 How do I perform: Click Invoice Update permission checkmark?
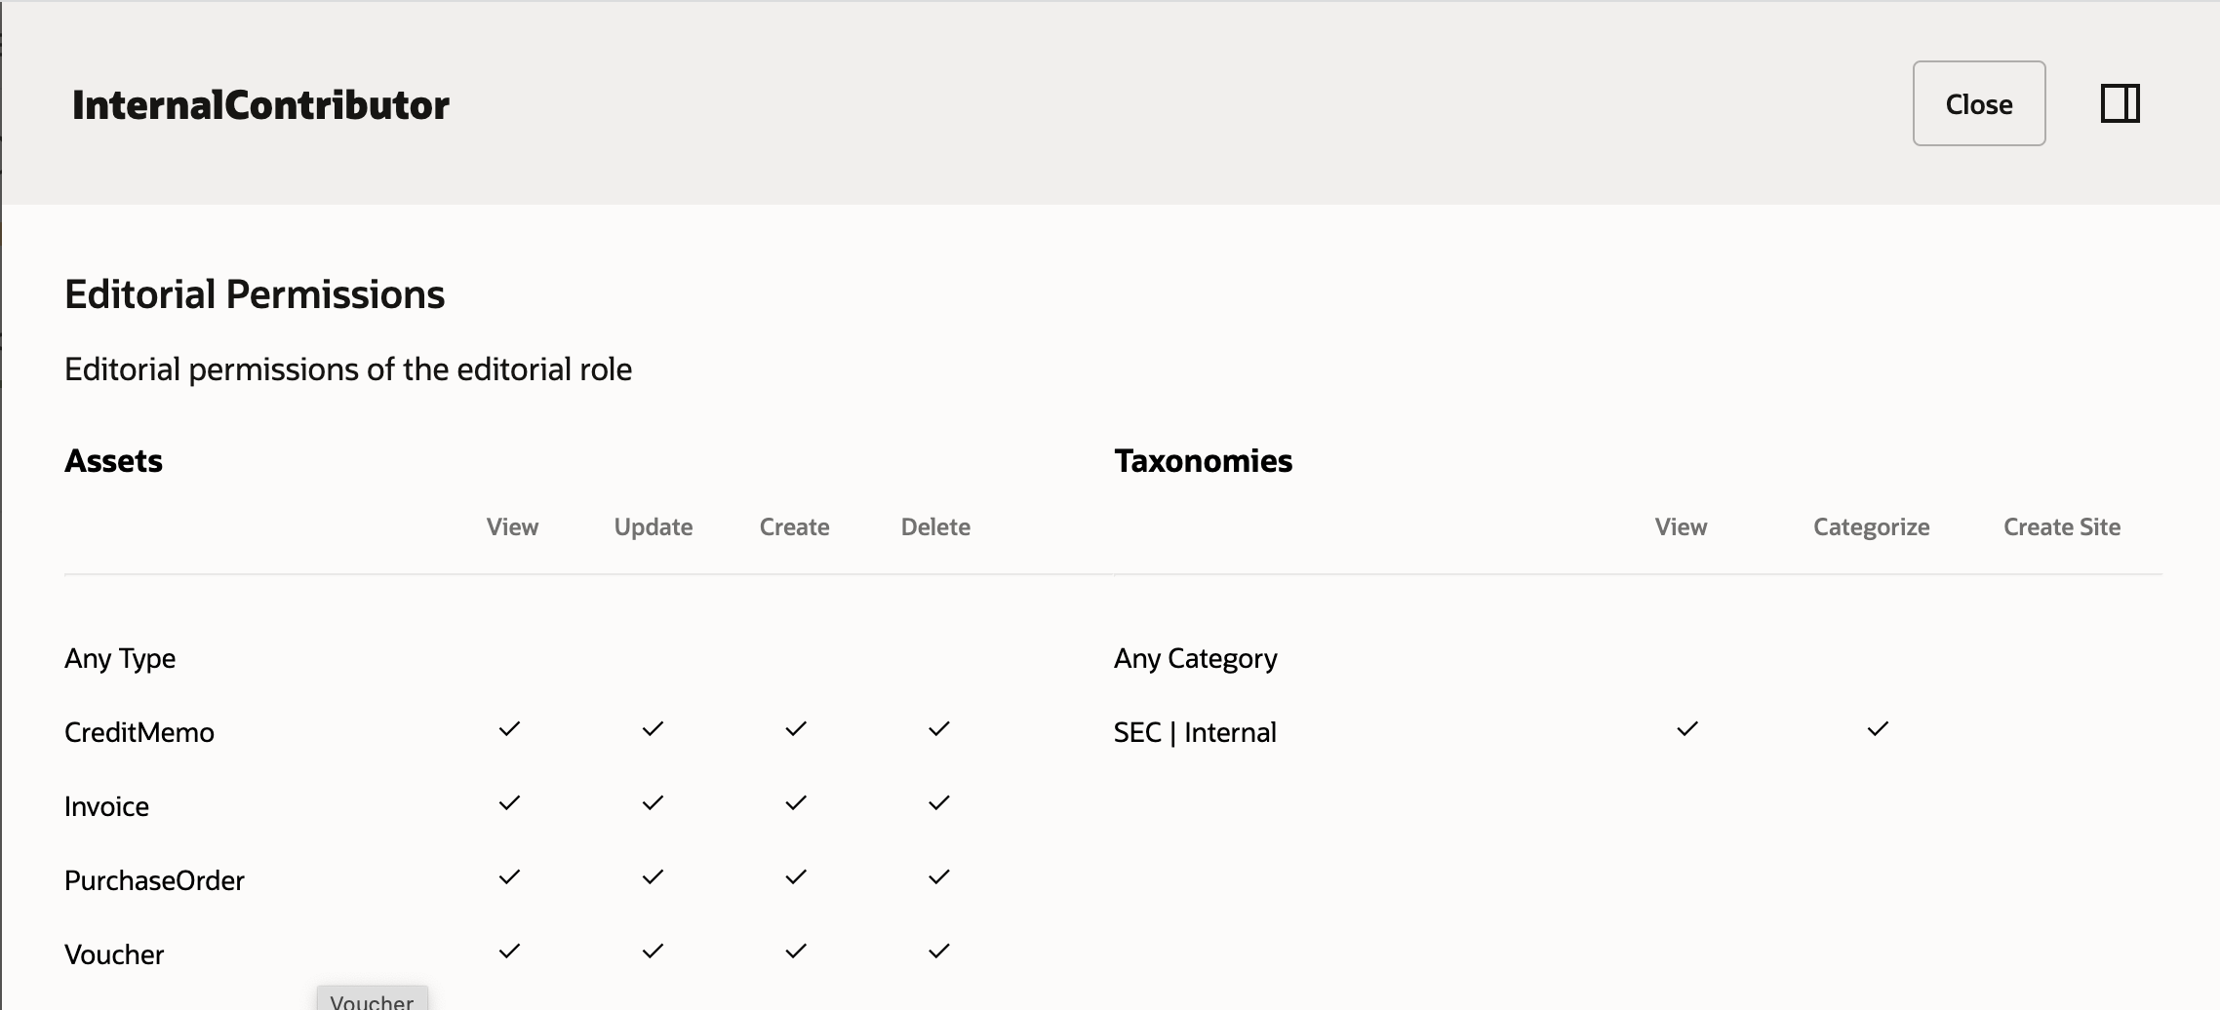653,803
